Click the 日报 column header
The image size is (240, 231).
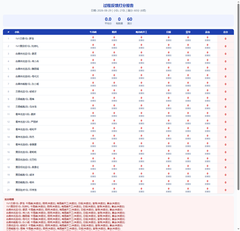pos(168,32)
